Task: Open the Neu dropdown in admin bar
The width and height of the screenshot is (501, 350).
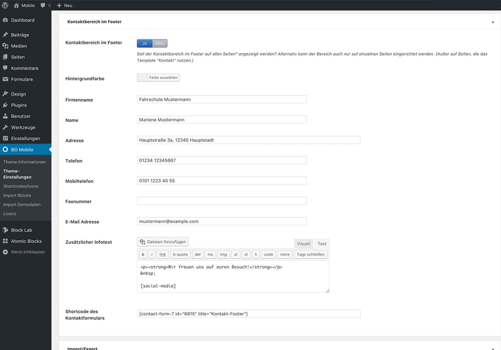Action: [64, 5]
